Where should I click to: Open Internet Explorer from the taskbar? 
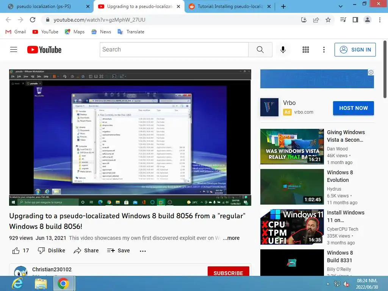click(17, 283)
